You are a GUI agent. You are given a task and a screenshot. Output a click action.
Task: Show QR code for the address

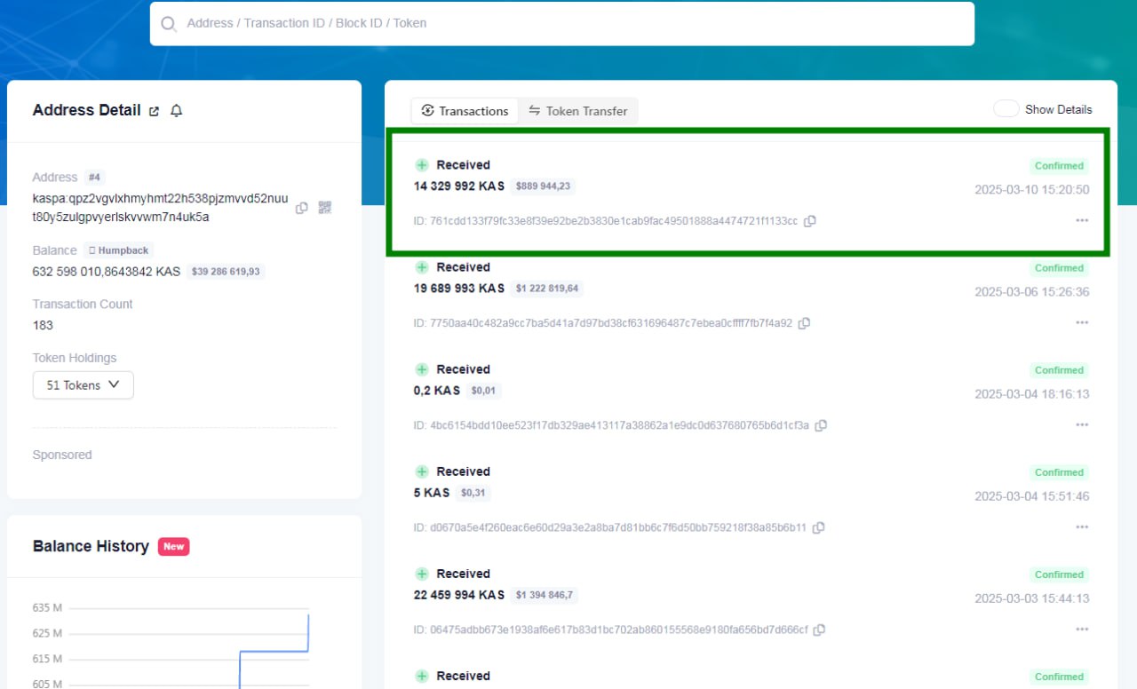pos(325,208)
